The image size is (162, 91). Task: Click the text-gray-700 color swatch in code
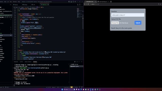[x=43, y=57]
